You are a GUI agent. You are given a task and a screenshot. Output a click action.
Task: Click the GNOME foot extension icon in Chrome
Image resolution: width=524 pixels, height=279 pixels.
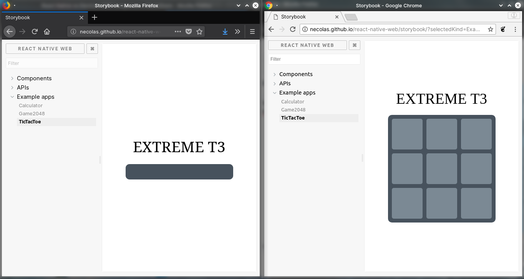[x=502, y=29]
